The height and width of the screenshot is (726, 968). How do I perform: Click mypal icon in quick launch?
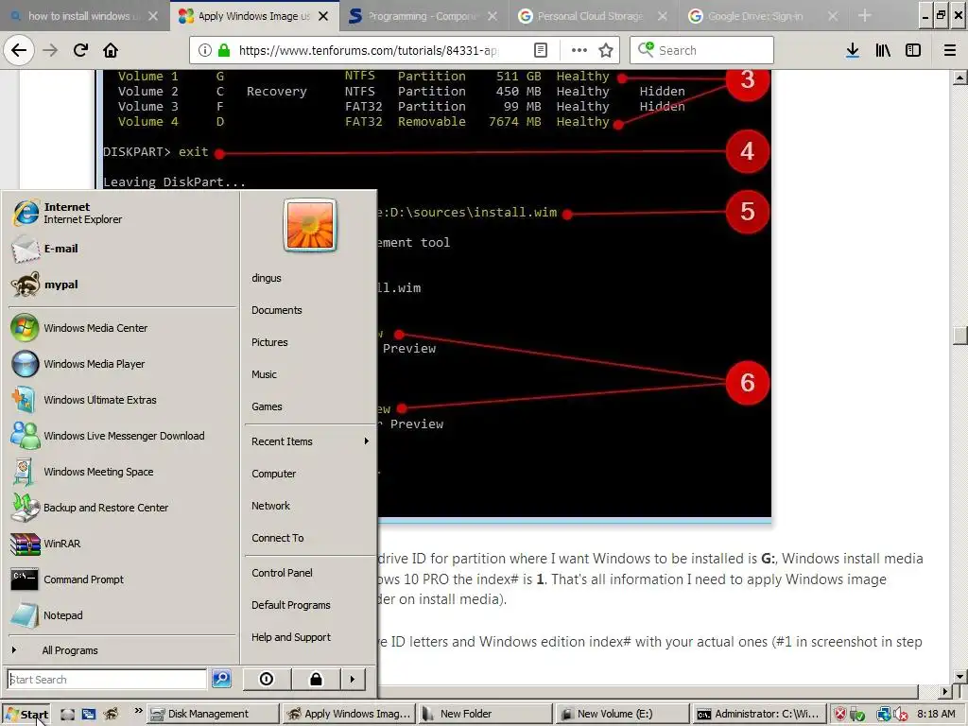click(112, 715)
